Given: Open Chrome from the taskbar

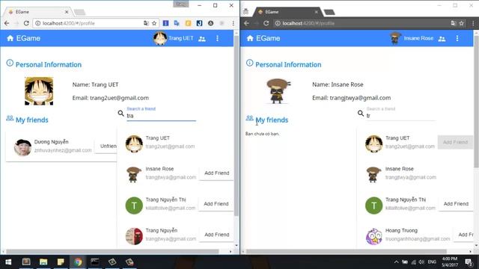Looking at the screenshot, I should pos(78,262).
